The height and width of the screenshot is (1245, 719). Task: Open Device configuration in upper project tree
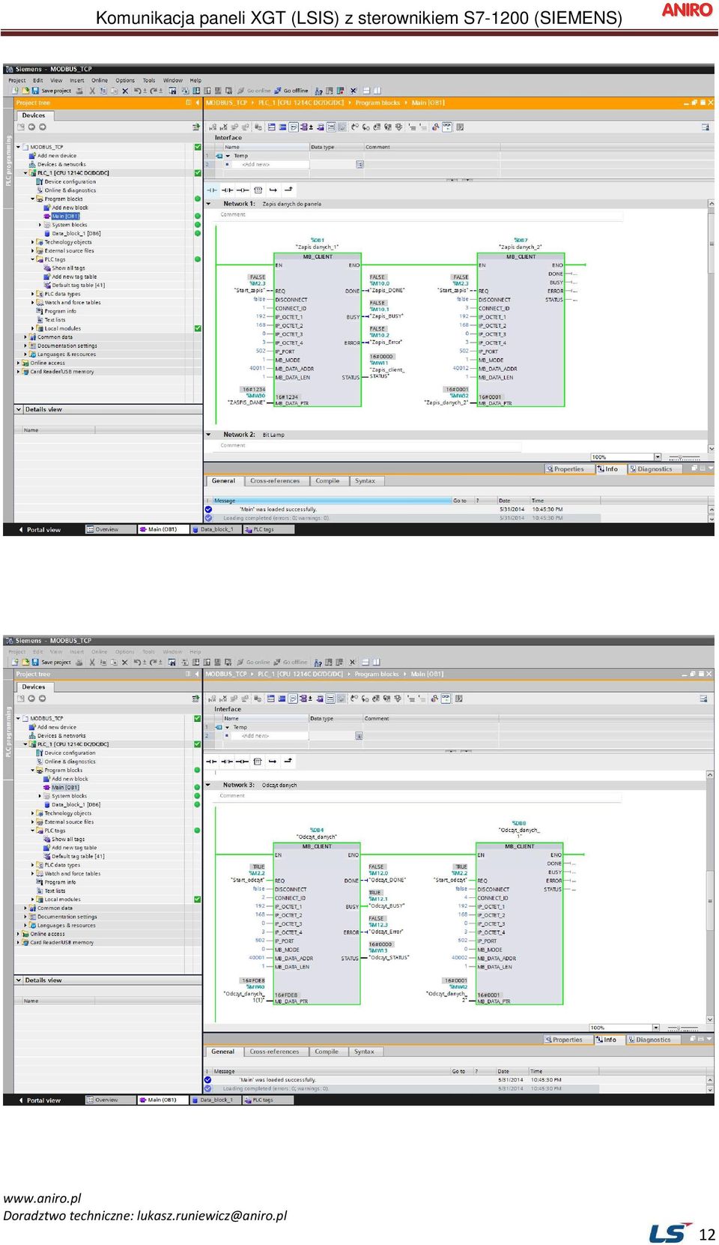click(70, 181)
